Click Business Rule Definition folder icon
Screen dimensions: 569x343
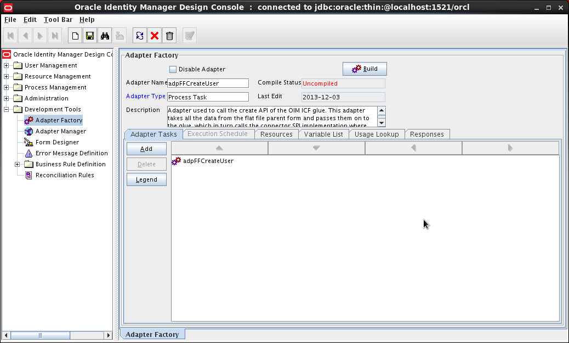[29, 164]
